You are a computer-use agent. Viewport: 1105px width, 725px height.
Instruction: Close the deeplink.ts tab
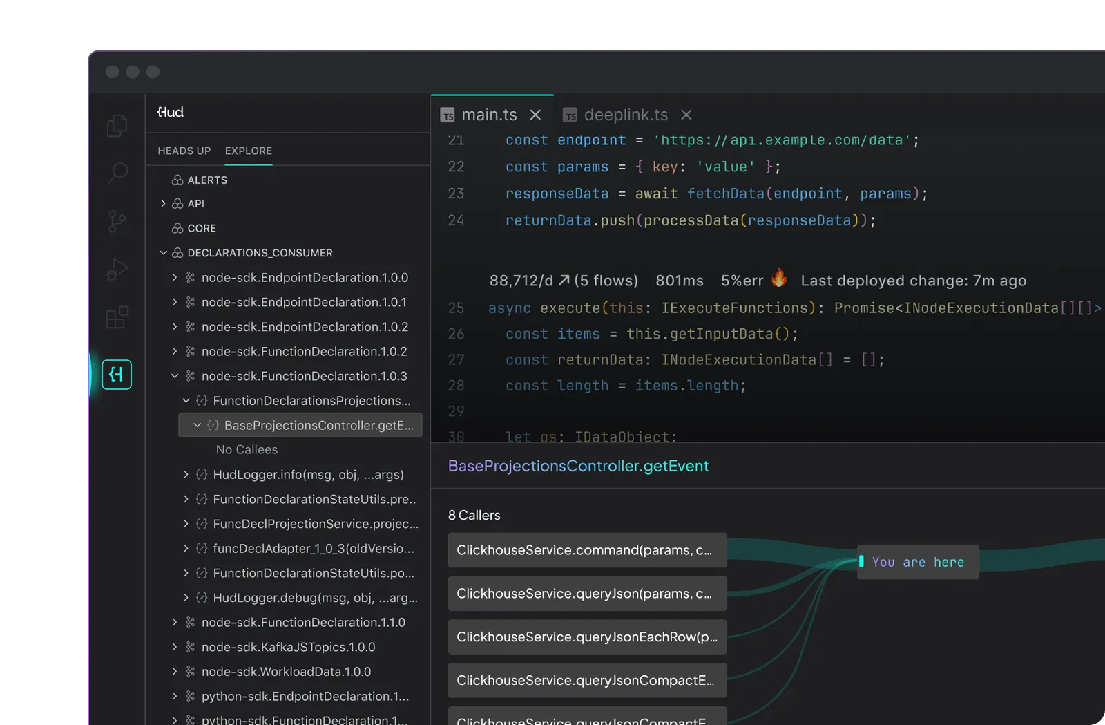tap(686, 115)
